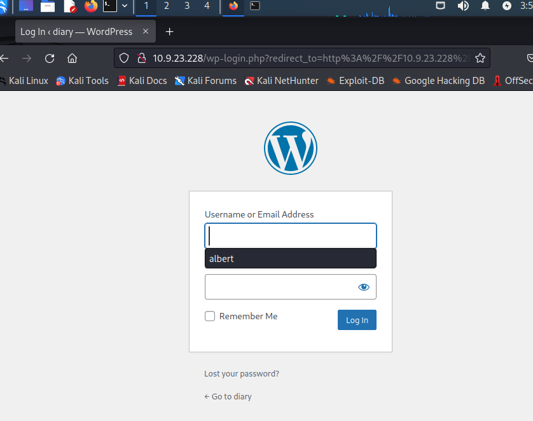Expand the terminal launcher dropdown arrow

click(125, 6)
